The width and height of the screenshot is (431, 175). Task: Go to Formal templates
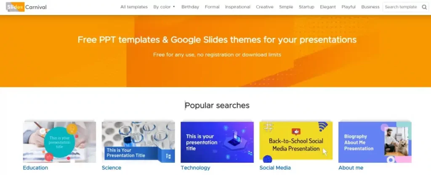pos(212,7)
